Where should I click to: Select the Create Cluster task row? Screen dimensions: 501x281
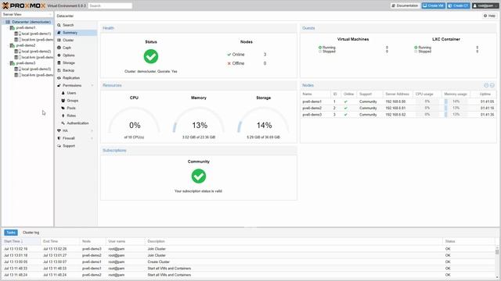click(x=249, y=262)
